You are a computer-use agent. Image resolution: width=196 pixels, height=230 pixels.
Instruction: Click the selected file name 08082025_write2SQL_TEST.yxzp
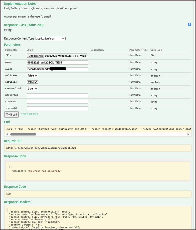coord(65,56)
